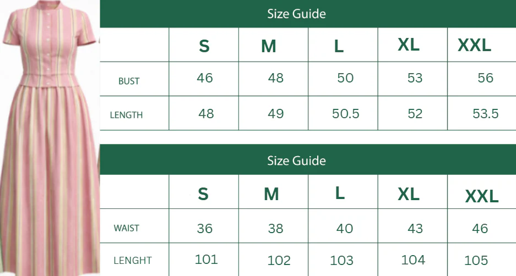Select the XL column in bottom table
Image resolution: width=516 pixels, height=276 pixels.
(409, 194)
